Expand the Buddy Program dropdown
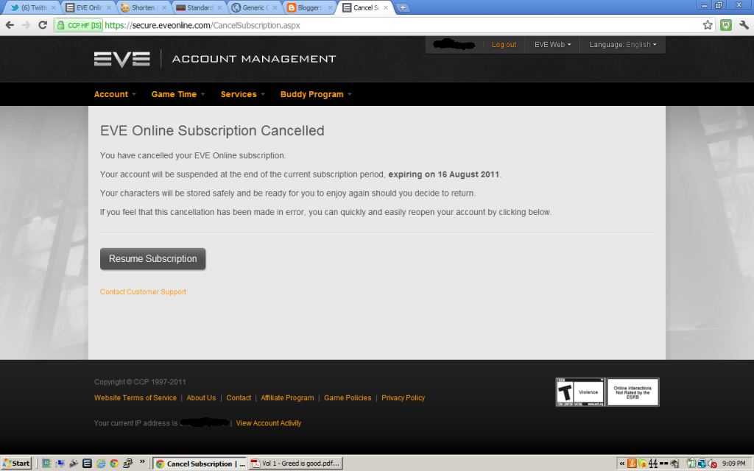This screenshot has width=754, height=471. 316,94
